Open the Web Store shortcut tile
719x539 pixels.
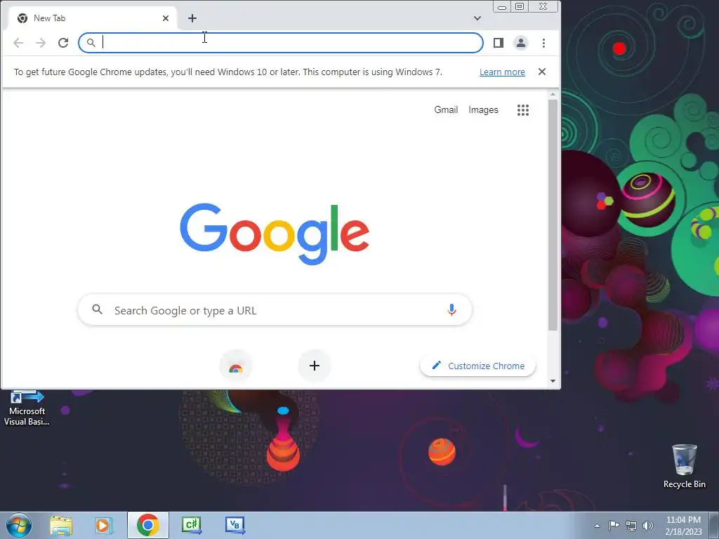pyautogui.click(x=236, y=366)
